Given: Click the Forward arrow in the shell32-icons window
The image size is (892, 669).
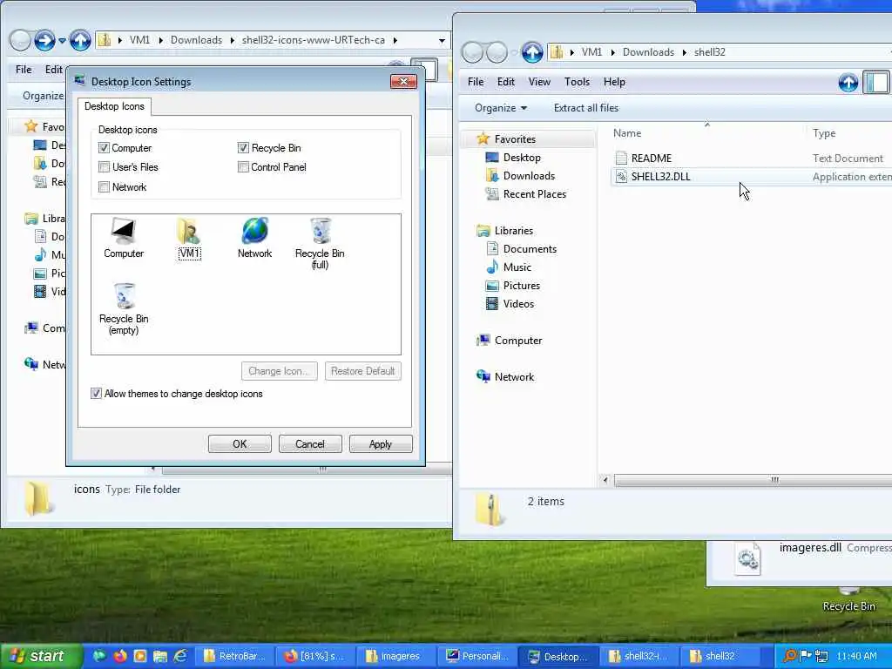Looking at the screenshot, I should click(x=44, y=40).
